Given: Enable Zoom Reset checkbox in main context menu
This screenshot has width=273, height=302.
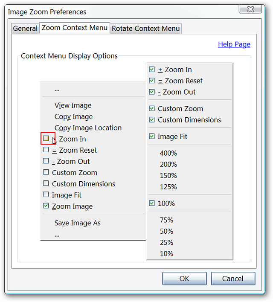Looking at the screenshot, I should click(x=46, y=150).
